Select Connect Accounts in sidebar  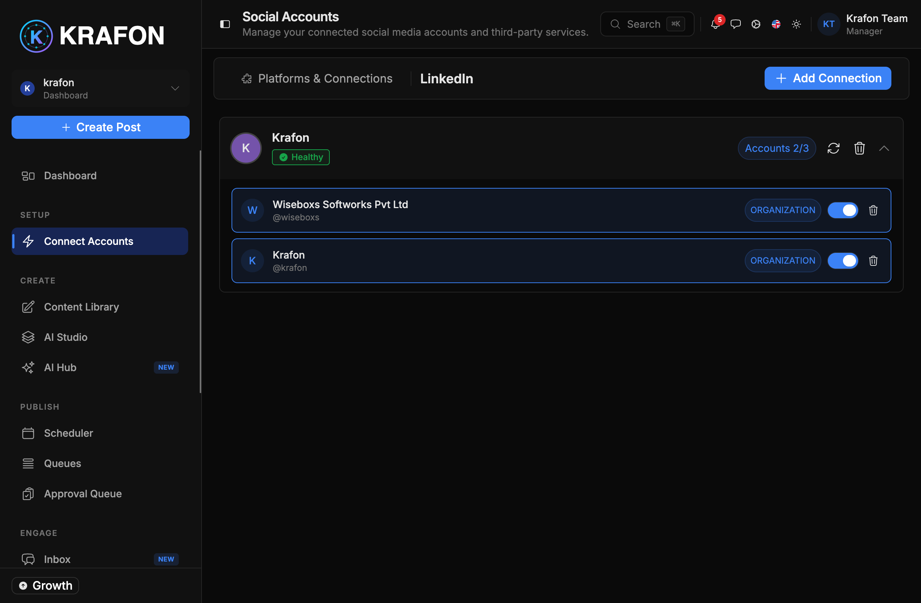point(100,241)
